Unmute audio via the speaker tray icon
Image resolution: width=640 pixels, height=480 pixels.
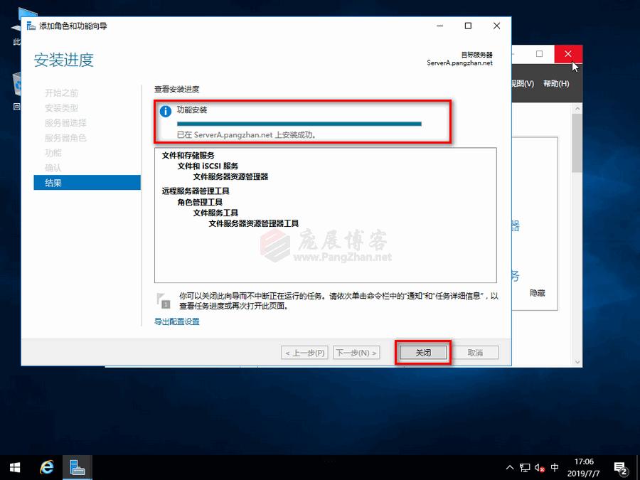coord(538,467)
